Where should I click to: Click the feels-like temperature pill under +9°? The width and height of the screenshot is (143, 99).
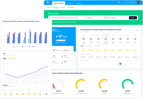point(61,40)
